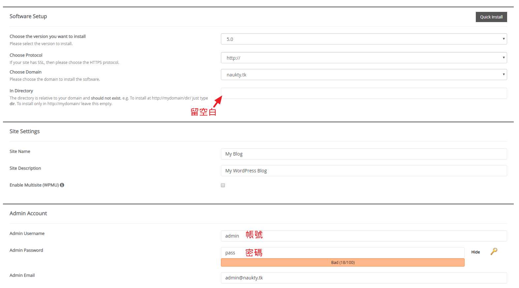Click the Admin Account section heading
519x288 pixels.
(28, 214)
